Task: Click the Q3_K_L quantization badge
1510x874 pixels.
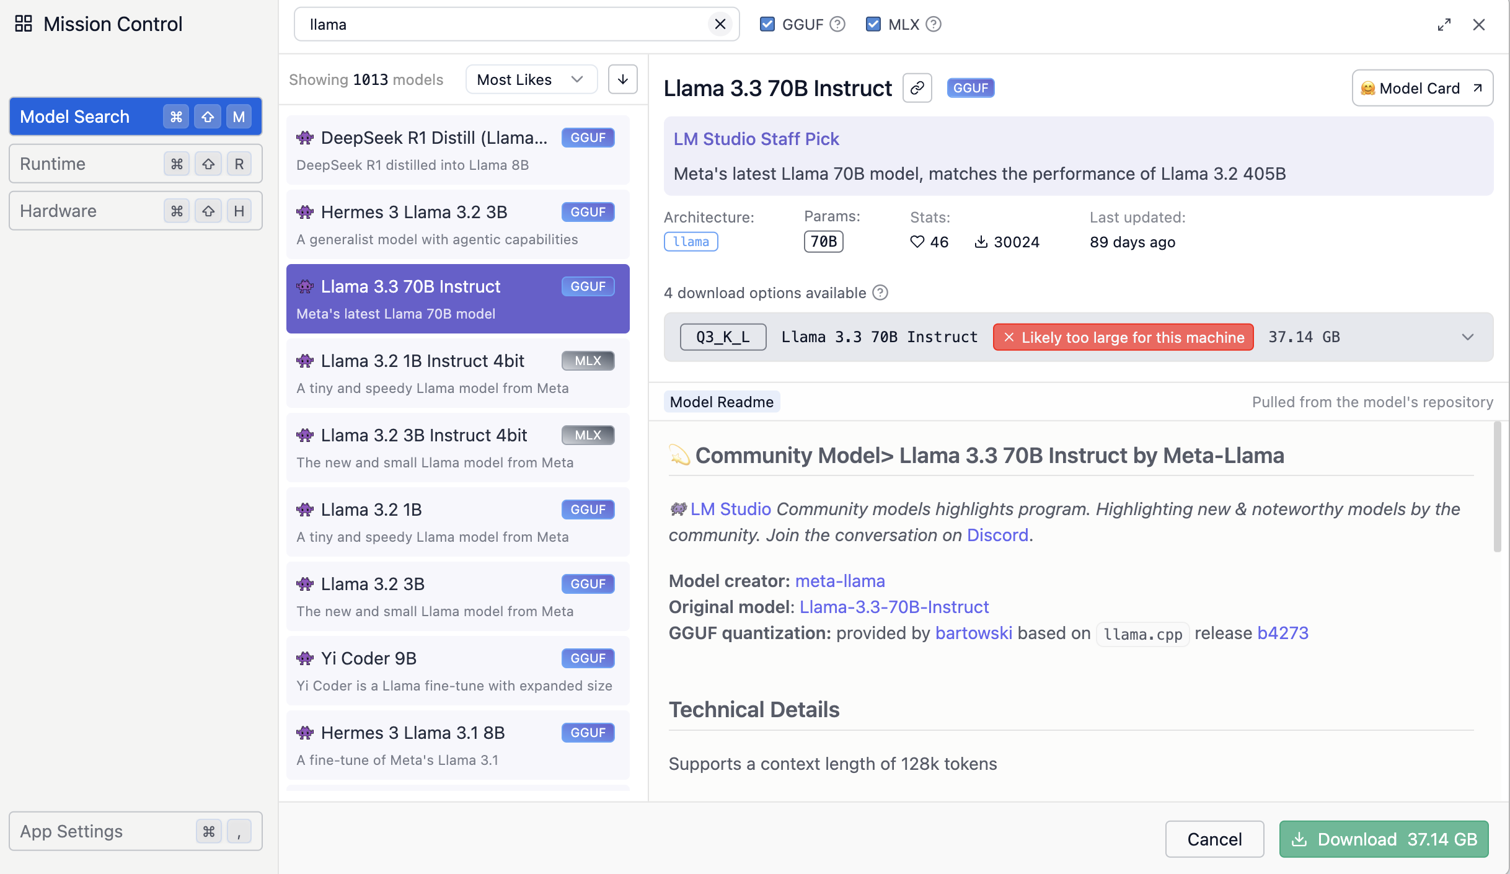Action: coord(723,337)
